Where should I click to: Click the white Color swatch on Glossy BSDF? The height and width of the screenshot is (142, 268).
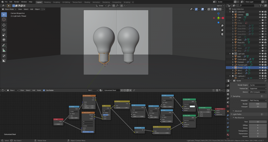click(x=192, y=106)
